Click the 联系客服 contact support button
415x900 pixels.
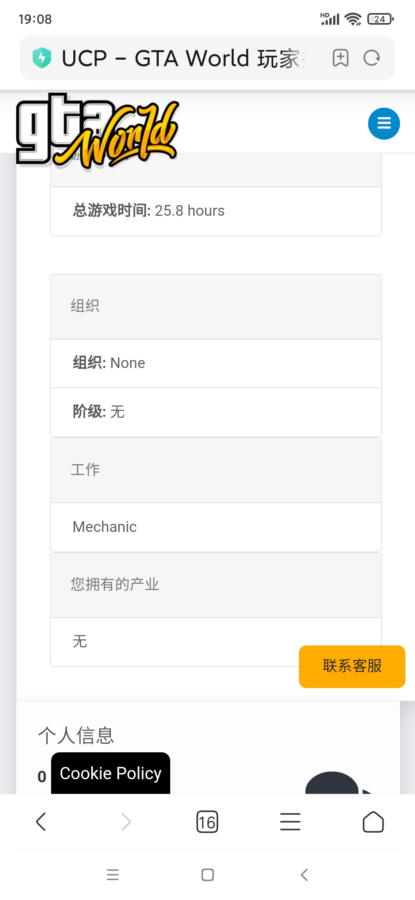(352, 667)
